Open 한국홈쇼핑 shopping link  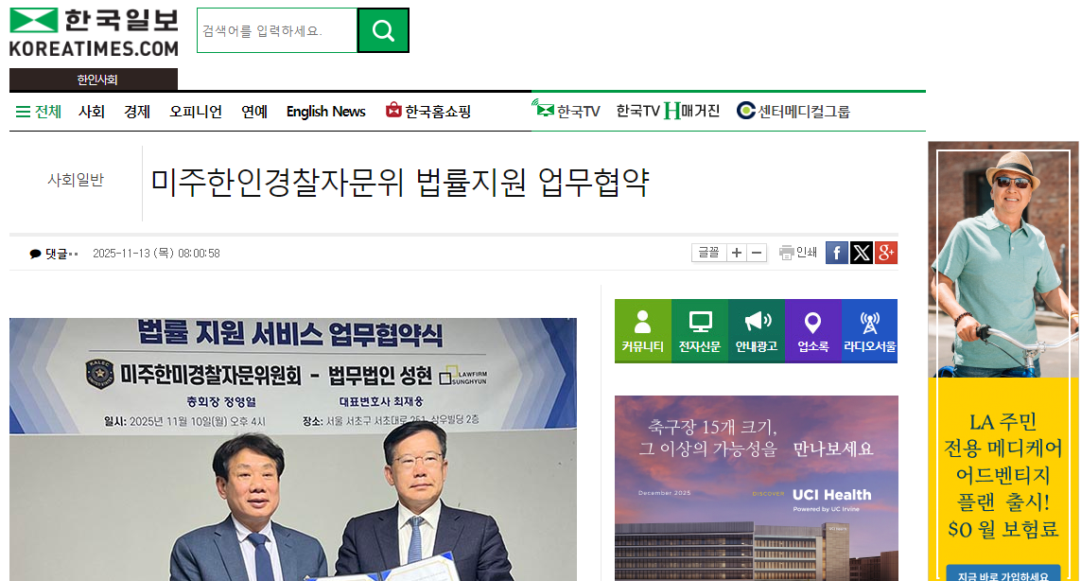click(x=428, y=111)
